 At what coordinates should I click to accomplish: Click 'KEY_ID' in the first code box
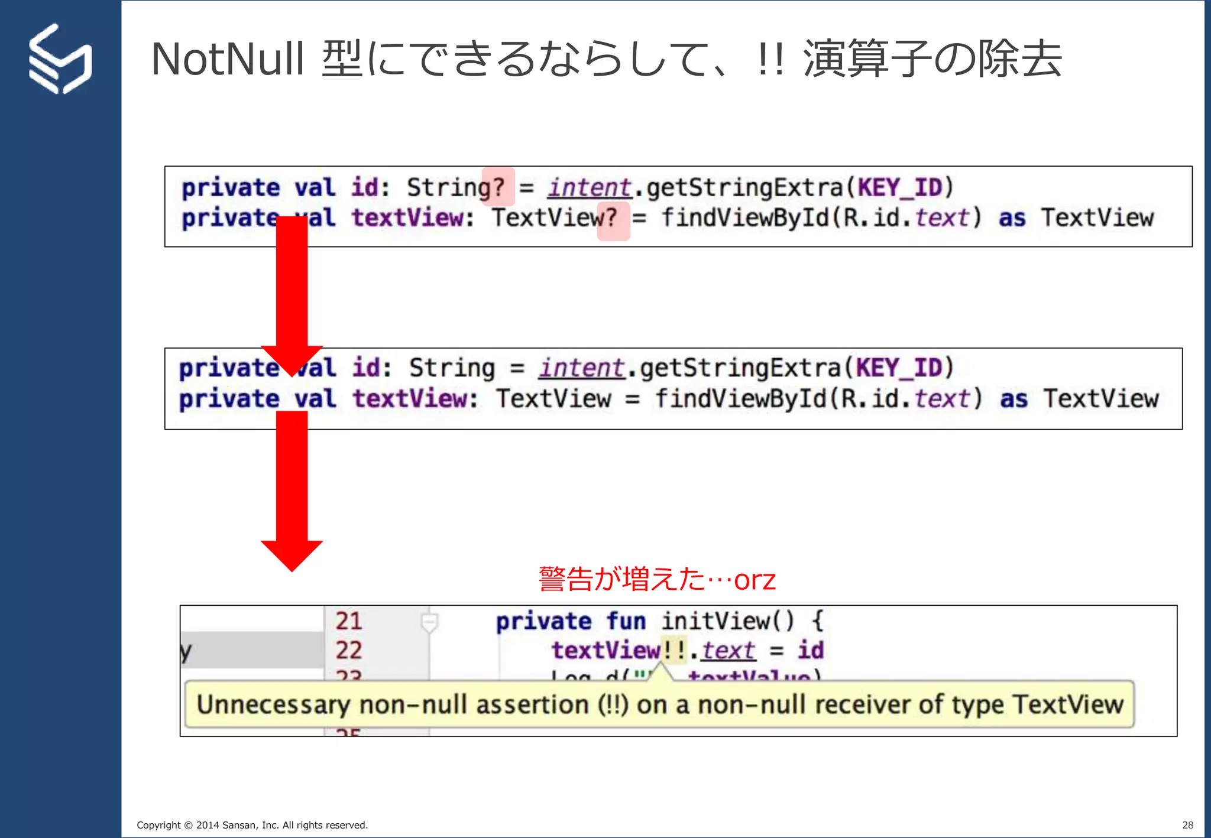(899, 188)
